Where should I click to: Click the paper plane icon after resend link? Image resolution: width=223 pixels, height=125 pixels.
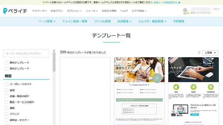coord(179,2)
